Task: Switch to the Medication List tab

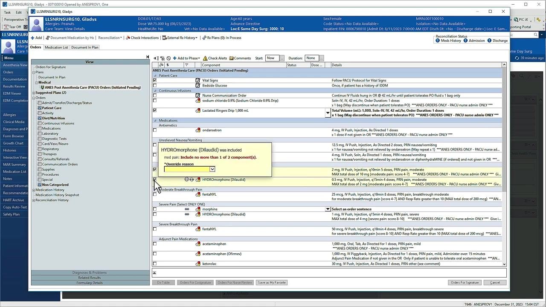Action: pos(56,47)
